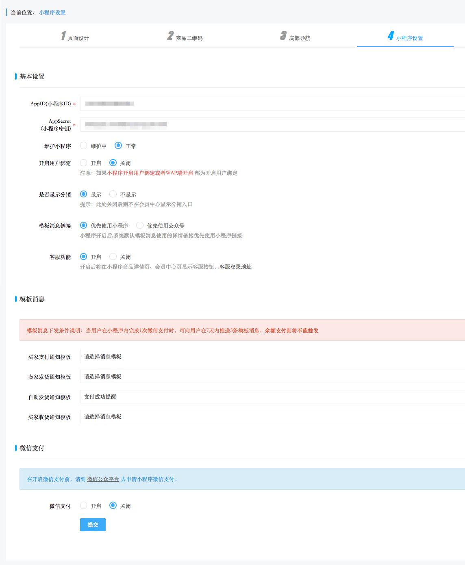Set 维护小程序 to 维护中
The width and height of the screenshot is (465, 565).
tap(84, 145)
